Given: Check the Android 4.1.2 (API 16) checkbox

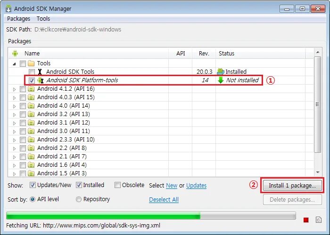Looking at the screenshot, I should [23, 89].
